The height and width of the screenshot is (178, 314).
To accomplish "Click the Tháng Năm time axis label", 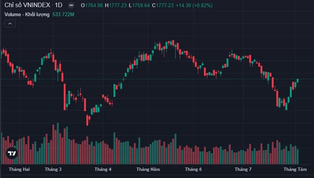I will click(x=148, y=169).
